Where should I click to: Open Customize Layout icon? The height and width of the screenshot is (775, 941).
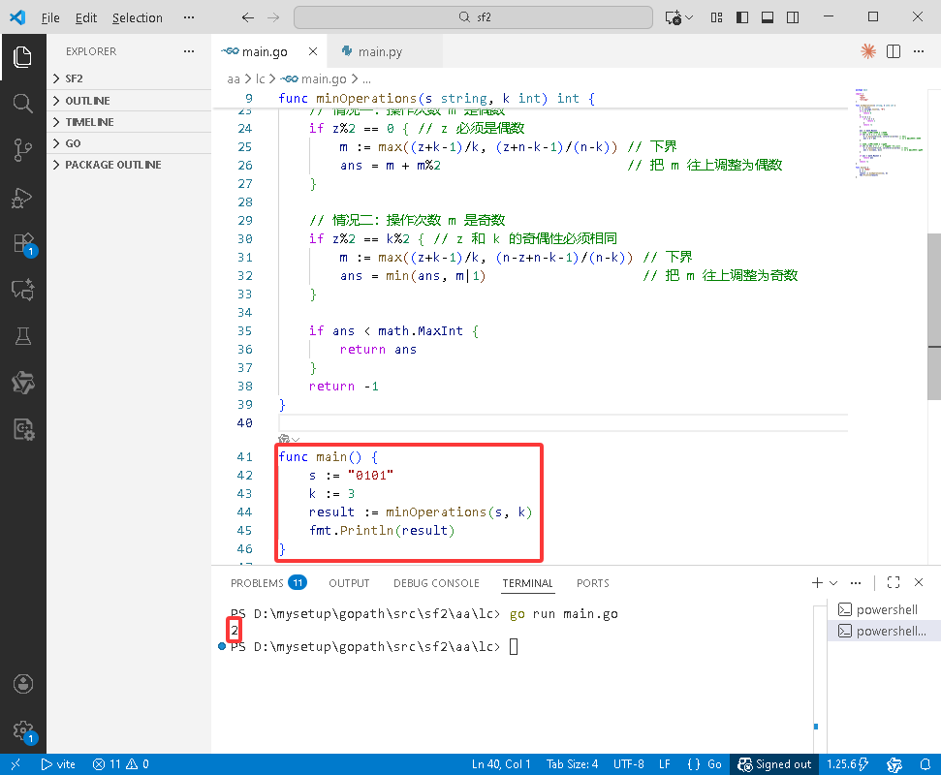(x=716, y=17)
